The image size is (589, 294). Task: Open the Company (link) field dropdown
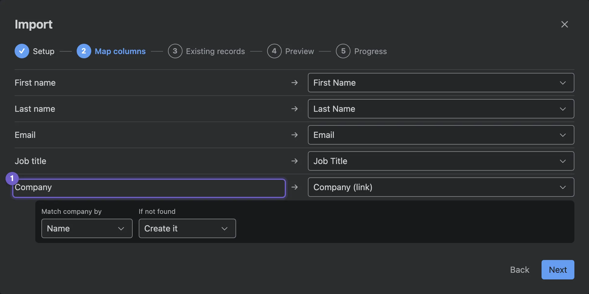point(441,187)
